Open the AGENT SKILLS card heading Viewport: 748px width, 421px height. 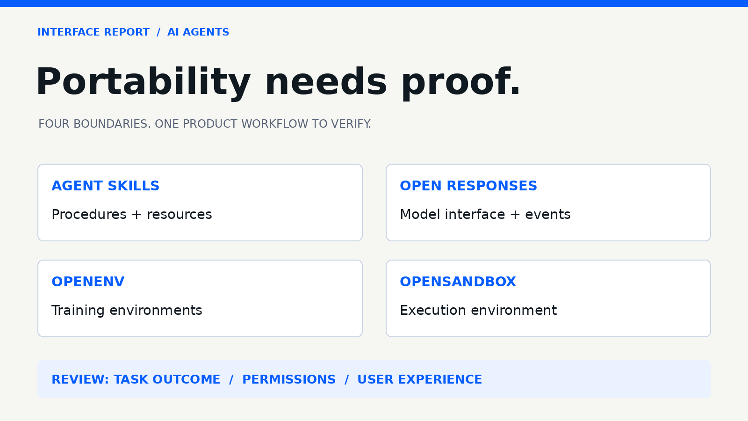pos(106,186)
